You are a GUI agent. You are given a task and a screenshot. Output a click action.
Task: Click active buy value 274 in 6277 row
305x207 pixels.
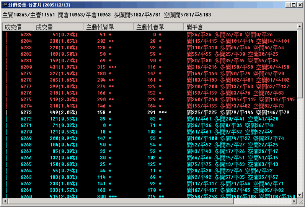101,87
